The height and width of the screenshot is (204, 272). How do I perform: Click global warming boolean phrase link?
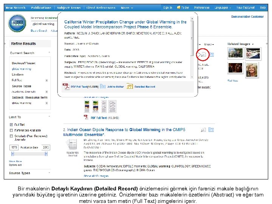point(22,69)
